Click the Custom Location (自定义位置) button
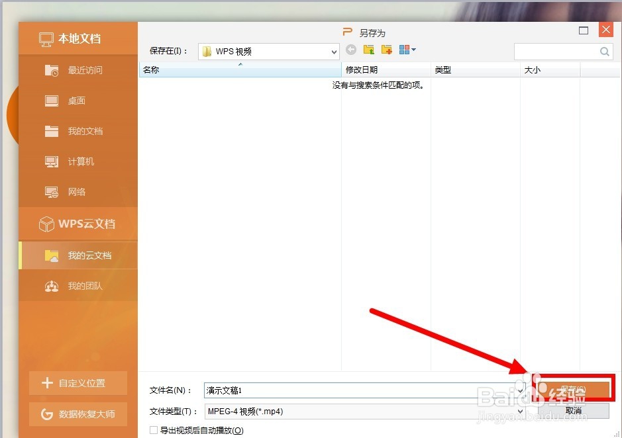622x438 pixels. pyautogui.click(x=78, y=383)
